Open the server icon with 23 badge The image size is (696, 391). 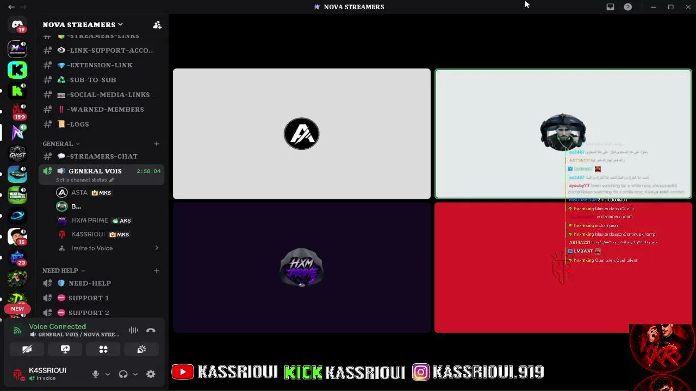tap(17, 257)
